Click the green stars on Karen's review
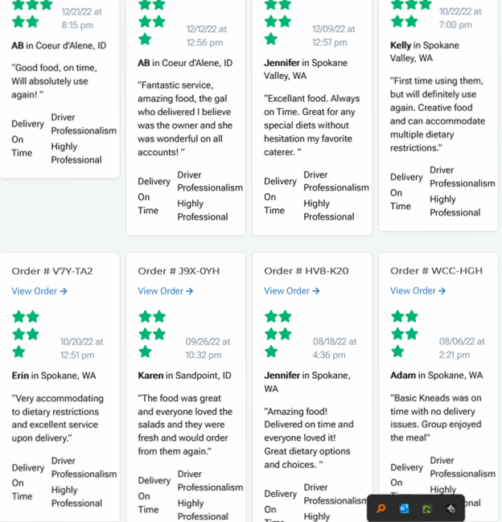Image resolution: width=502 pixels, height=522 pixels. click(x=152, y=334)
